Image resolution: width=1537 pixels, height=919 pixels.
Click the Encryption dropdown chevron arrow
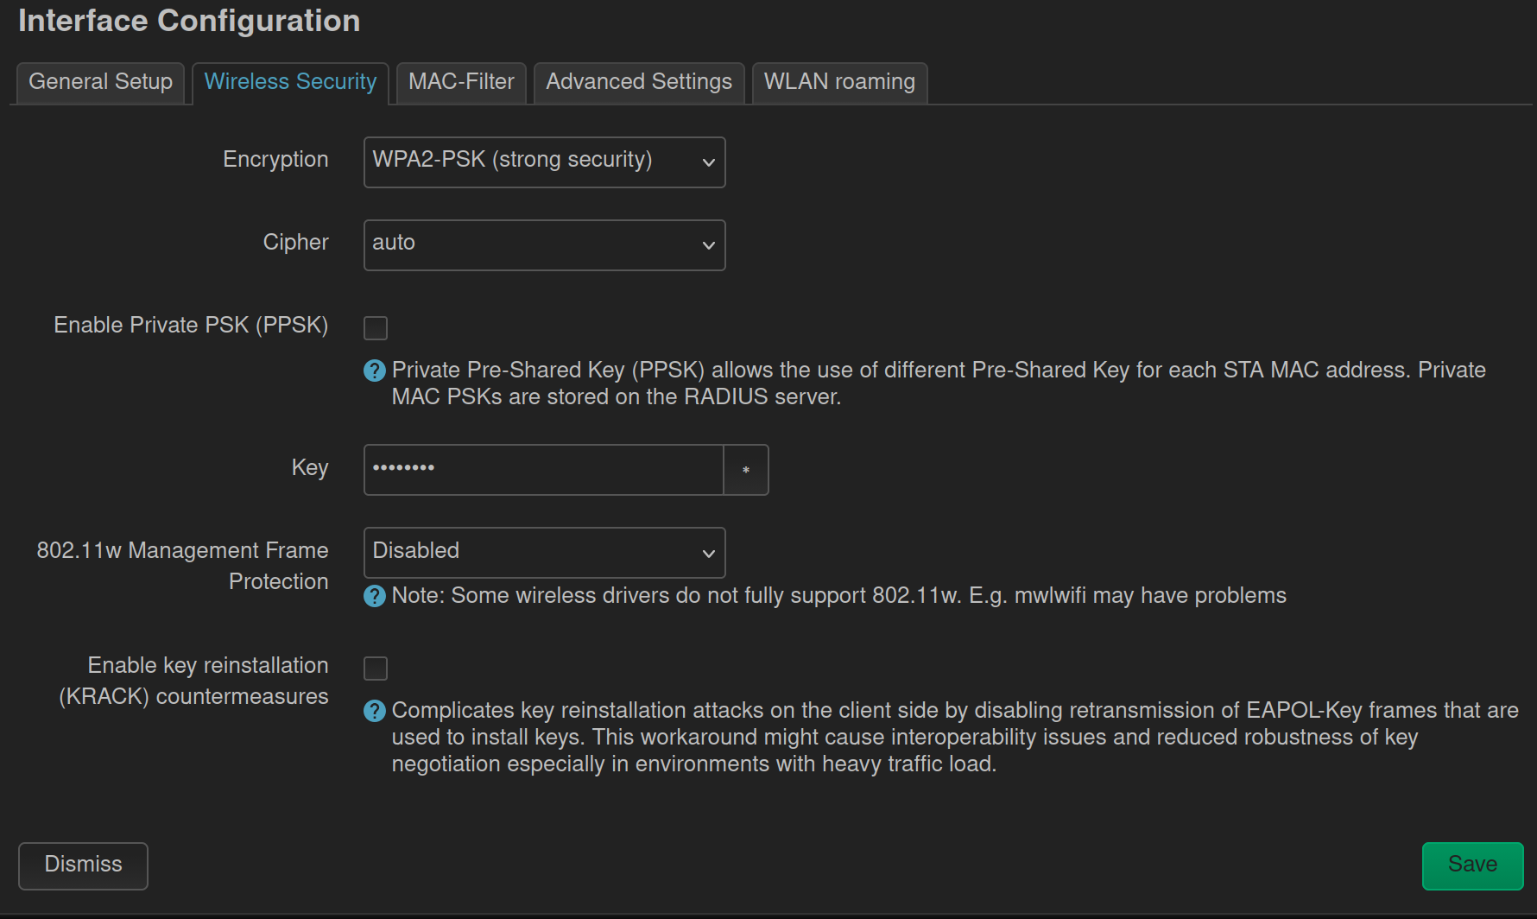[709, 162]
